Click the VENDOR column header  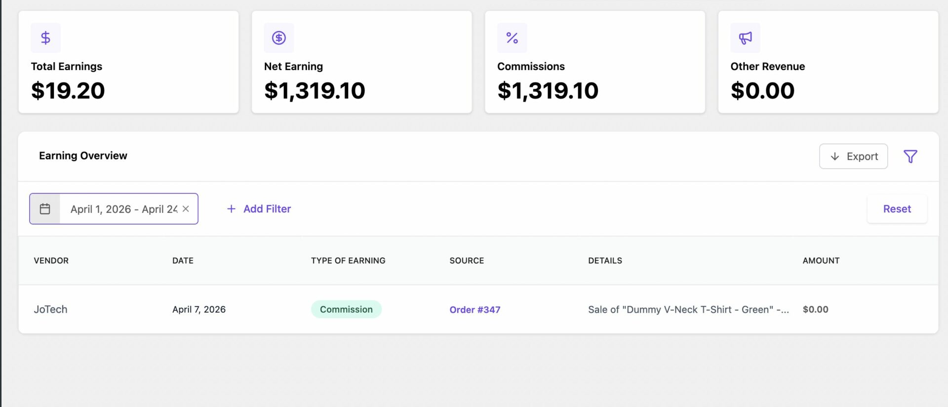coord(51,260)
